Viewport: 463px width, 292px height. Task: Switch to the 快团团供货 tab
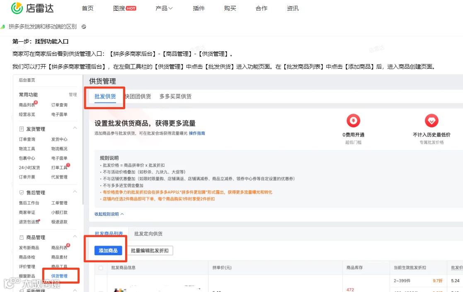tap(138, 96)
